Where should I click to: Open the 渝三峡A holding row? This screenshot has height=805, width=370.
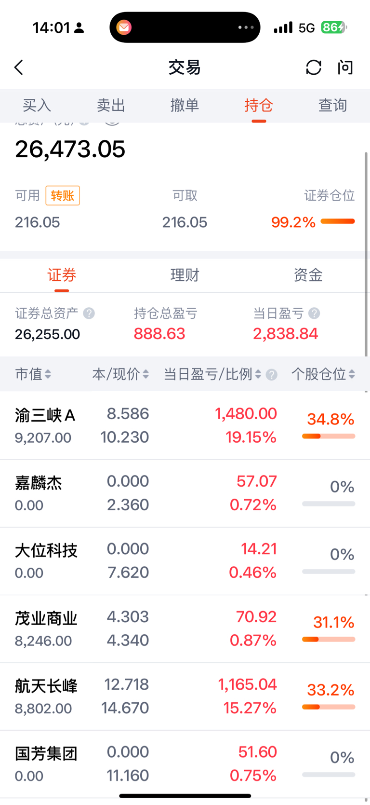tap(185, 425)
